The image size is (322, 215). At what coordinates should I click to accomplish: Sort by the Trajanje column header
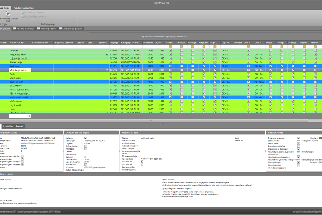(114, 43)
